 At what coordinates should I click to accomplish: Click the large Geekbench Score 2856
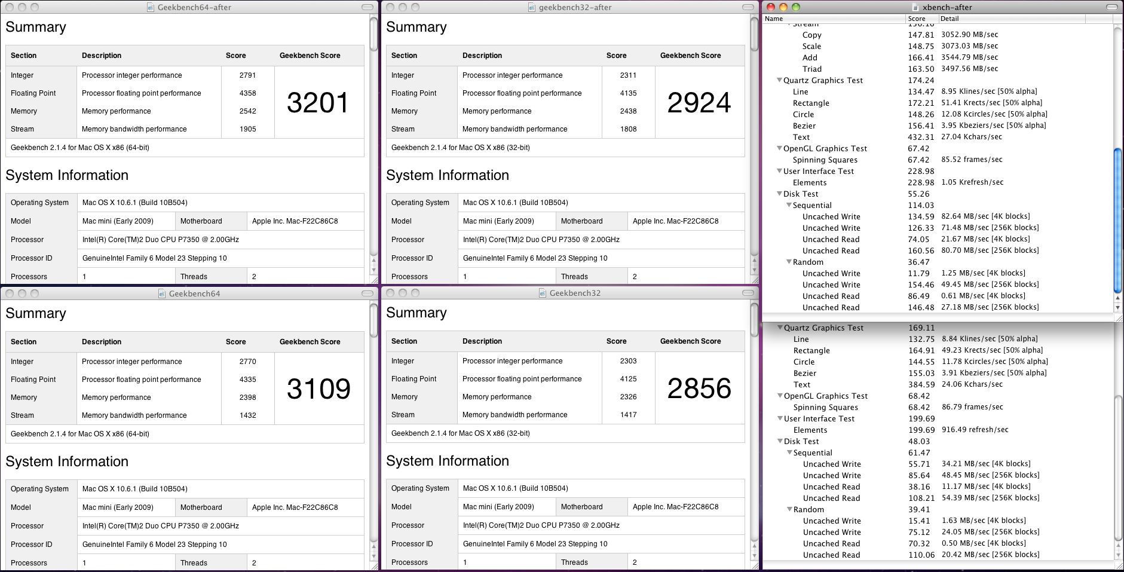point(699,389)
